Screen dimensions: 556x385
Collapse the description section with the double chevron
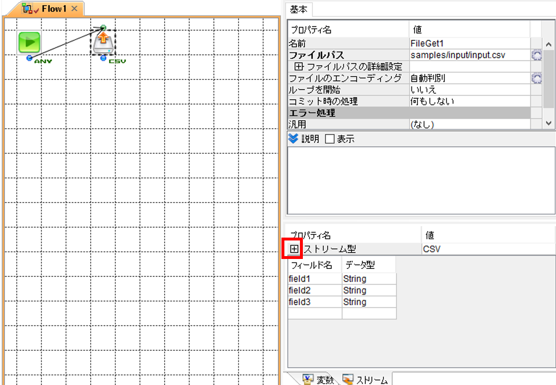[293, 139]
